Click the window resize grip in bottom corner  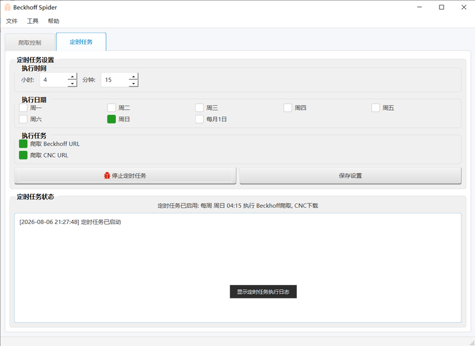tap(472, 343)
